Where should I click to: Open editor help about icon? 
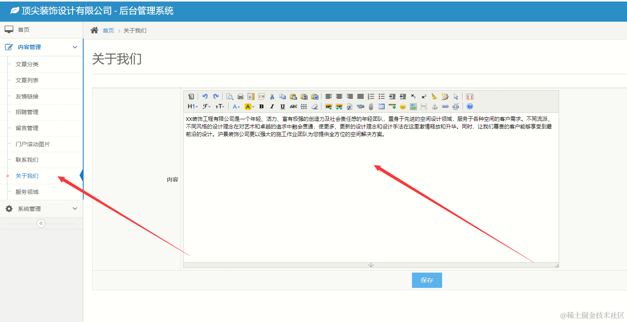tap(469, 106)
